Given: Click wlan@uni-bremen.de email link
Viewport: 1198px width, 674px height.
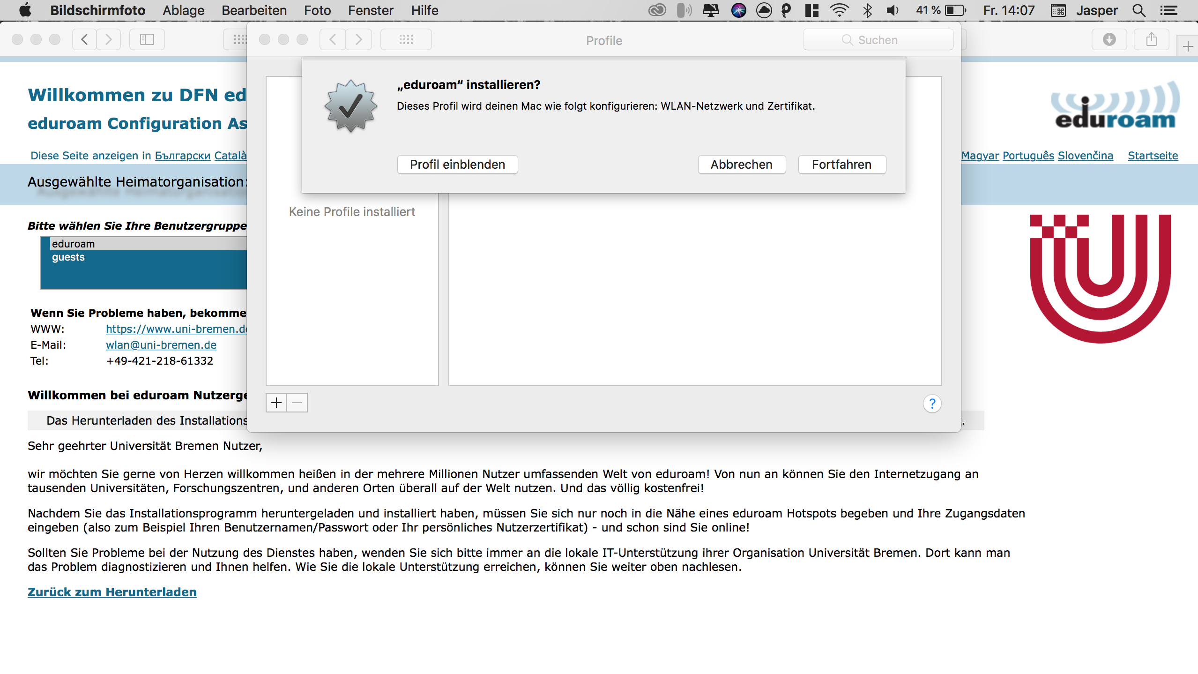Looking at the screenshot, I should pyautogui.click(x=161, y=345).
